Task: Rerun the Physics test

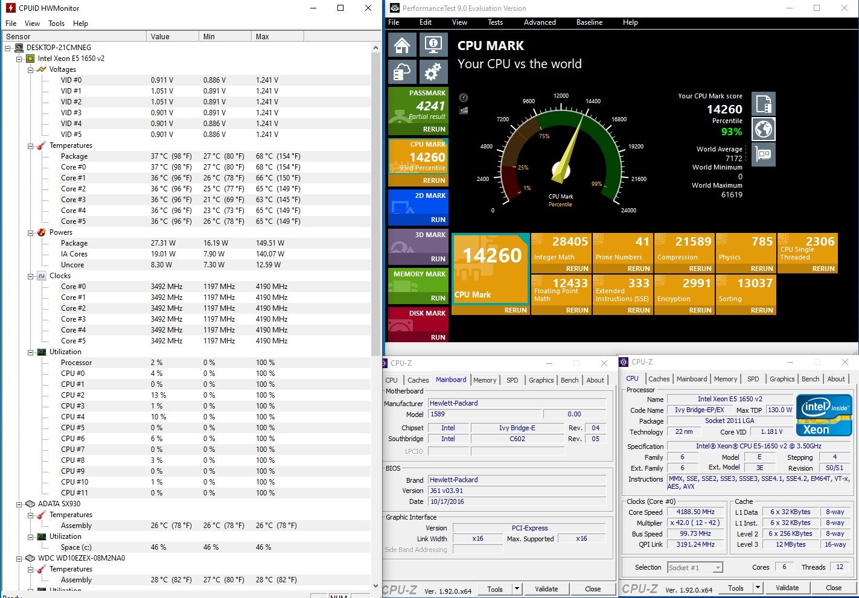Action: 762,269
